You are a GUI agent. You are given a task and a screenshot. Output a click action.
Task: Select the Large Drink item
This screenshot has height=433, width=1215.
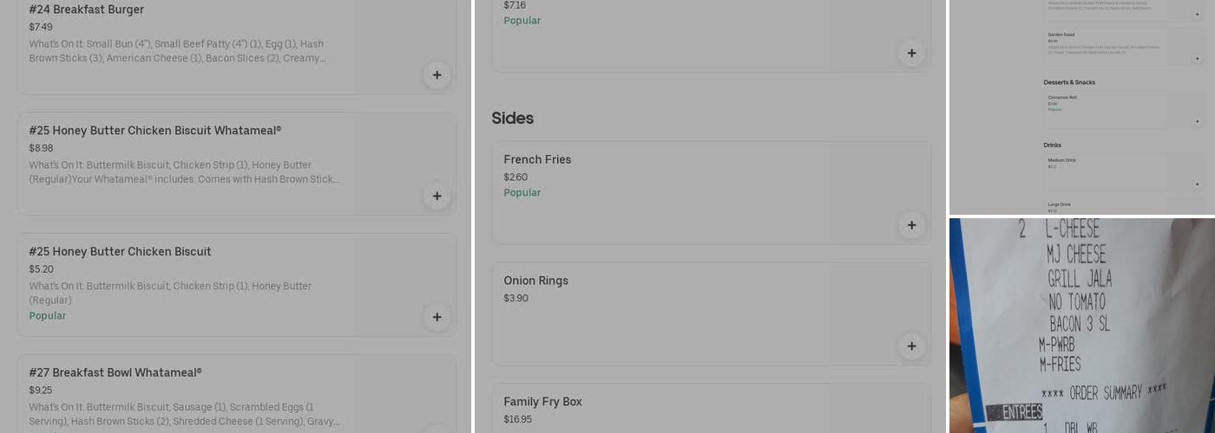1059,204
